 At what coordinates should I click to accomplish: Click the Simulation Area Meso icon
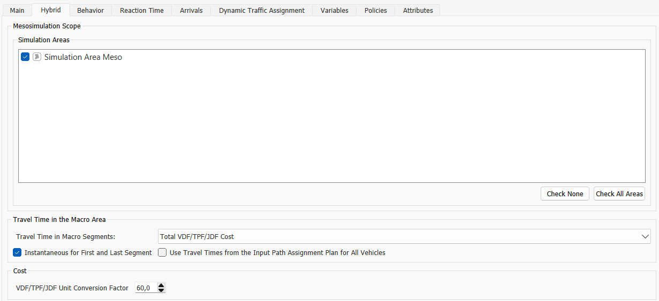[x=37, y=57]
